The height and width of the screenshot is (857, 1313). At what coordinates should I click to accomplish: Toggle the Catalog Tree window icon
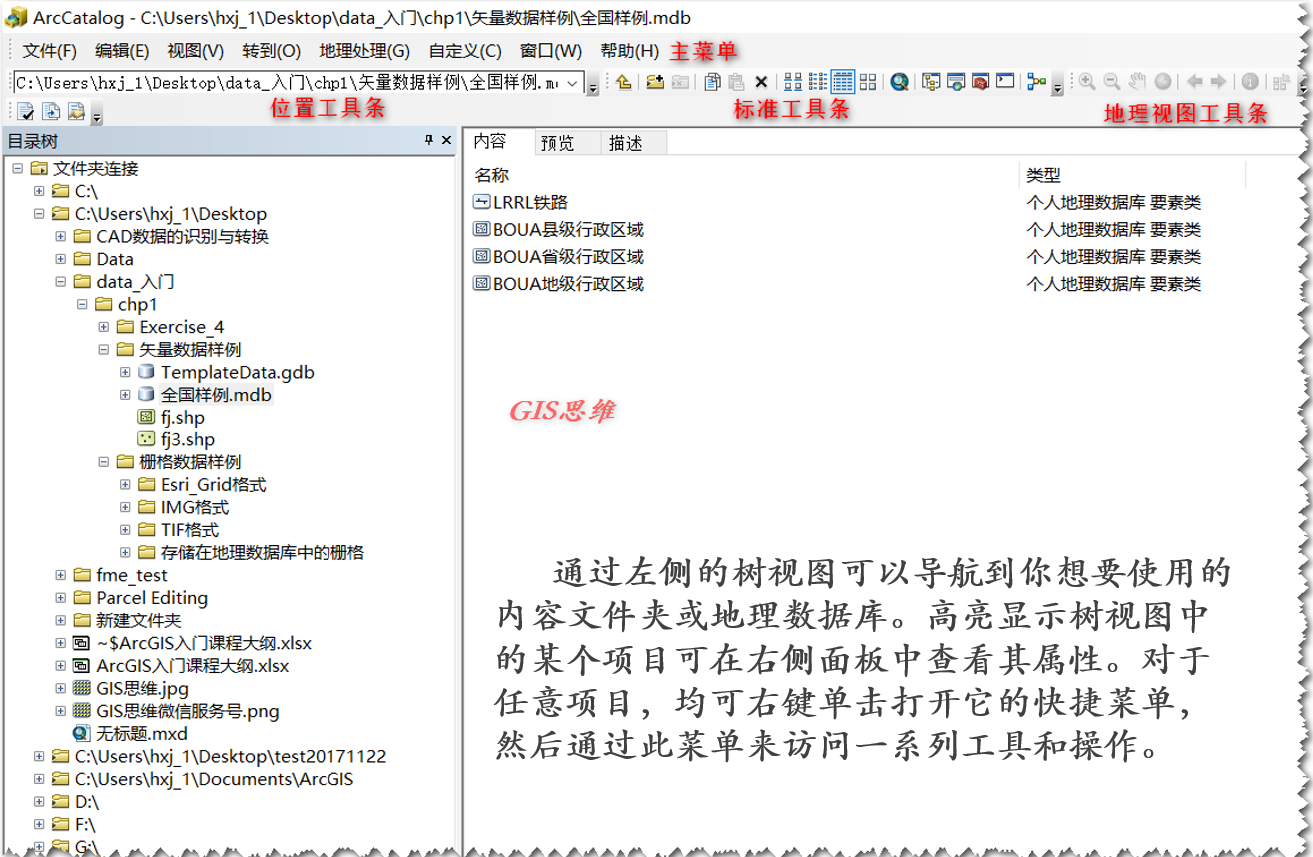pos(931,82)
